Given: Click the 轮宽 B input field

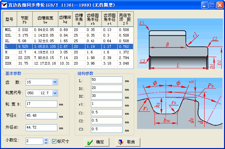Looking at the screenshot, I should 42,104.
